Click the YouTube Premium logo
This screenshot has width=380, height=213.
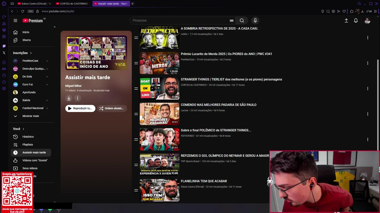click(x=33, y=20)
